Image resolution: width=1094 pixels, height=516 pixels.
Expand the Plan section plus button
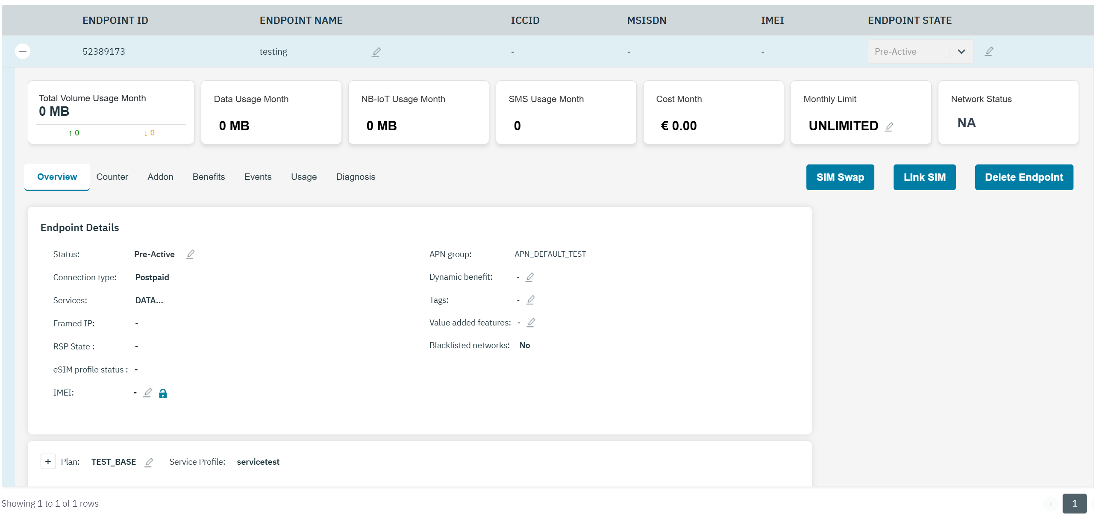tap(48, 461)
